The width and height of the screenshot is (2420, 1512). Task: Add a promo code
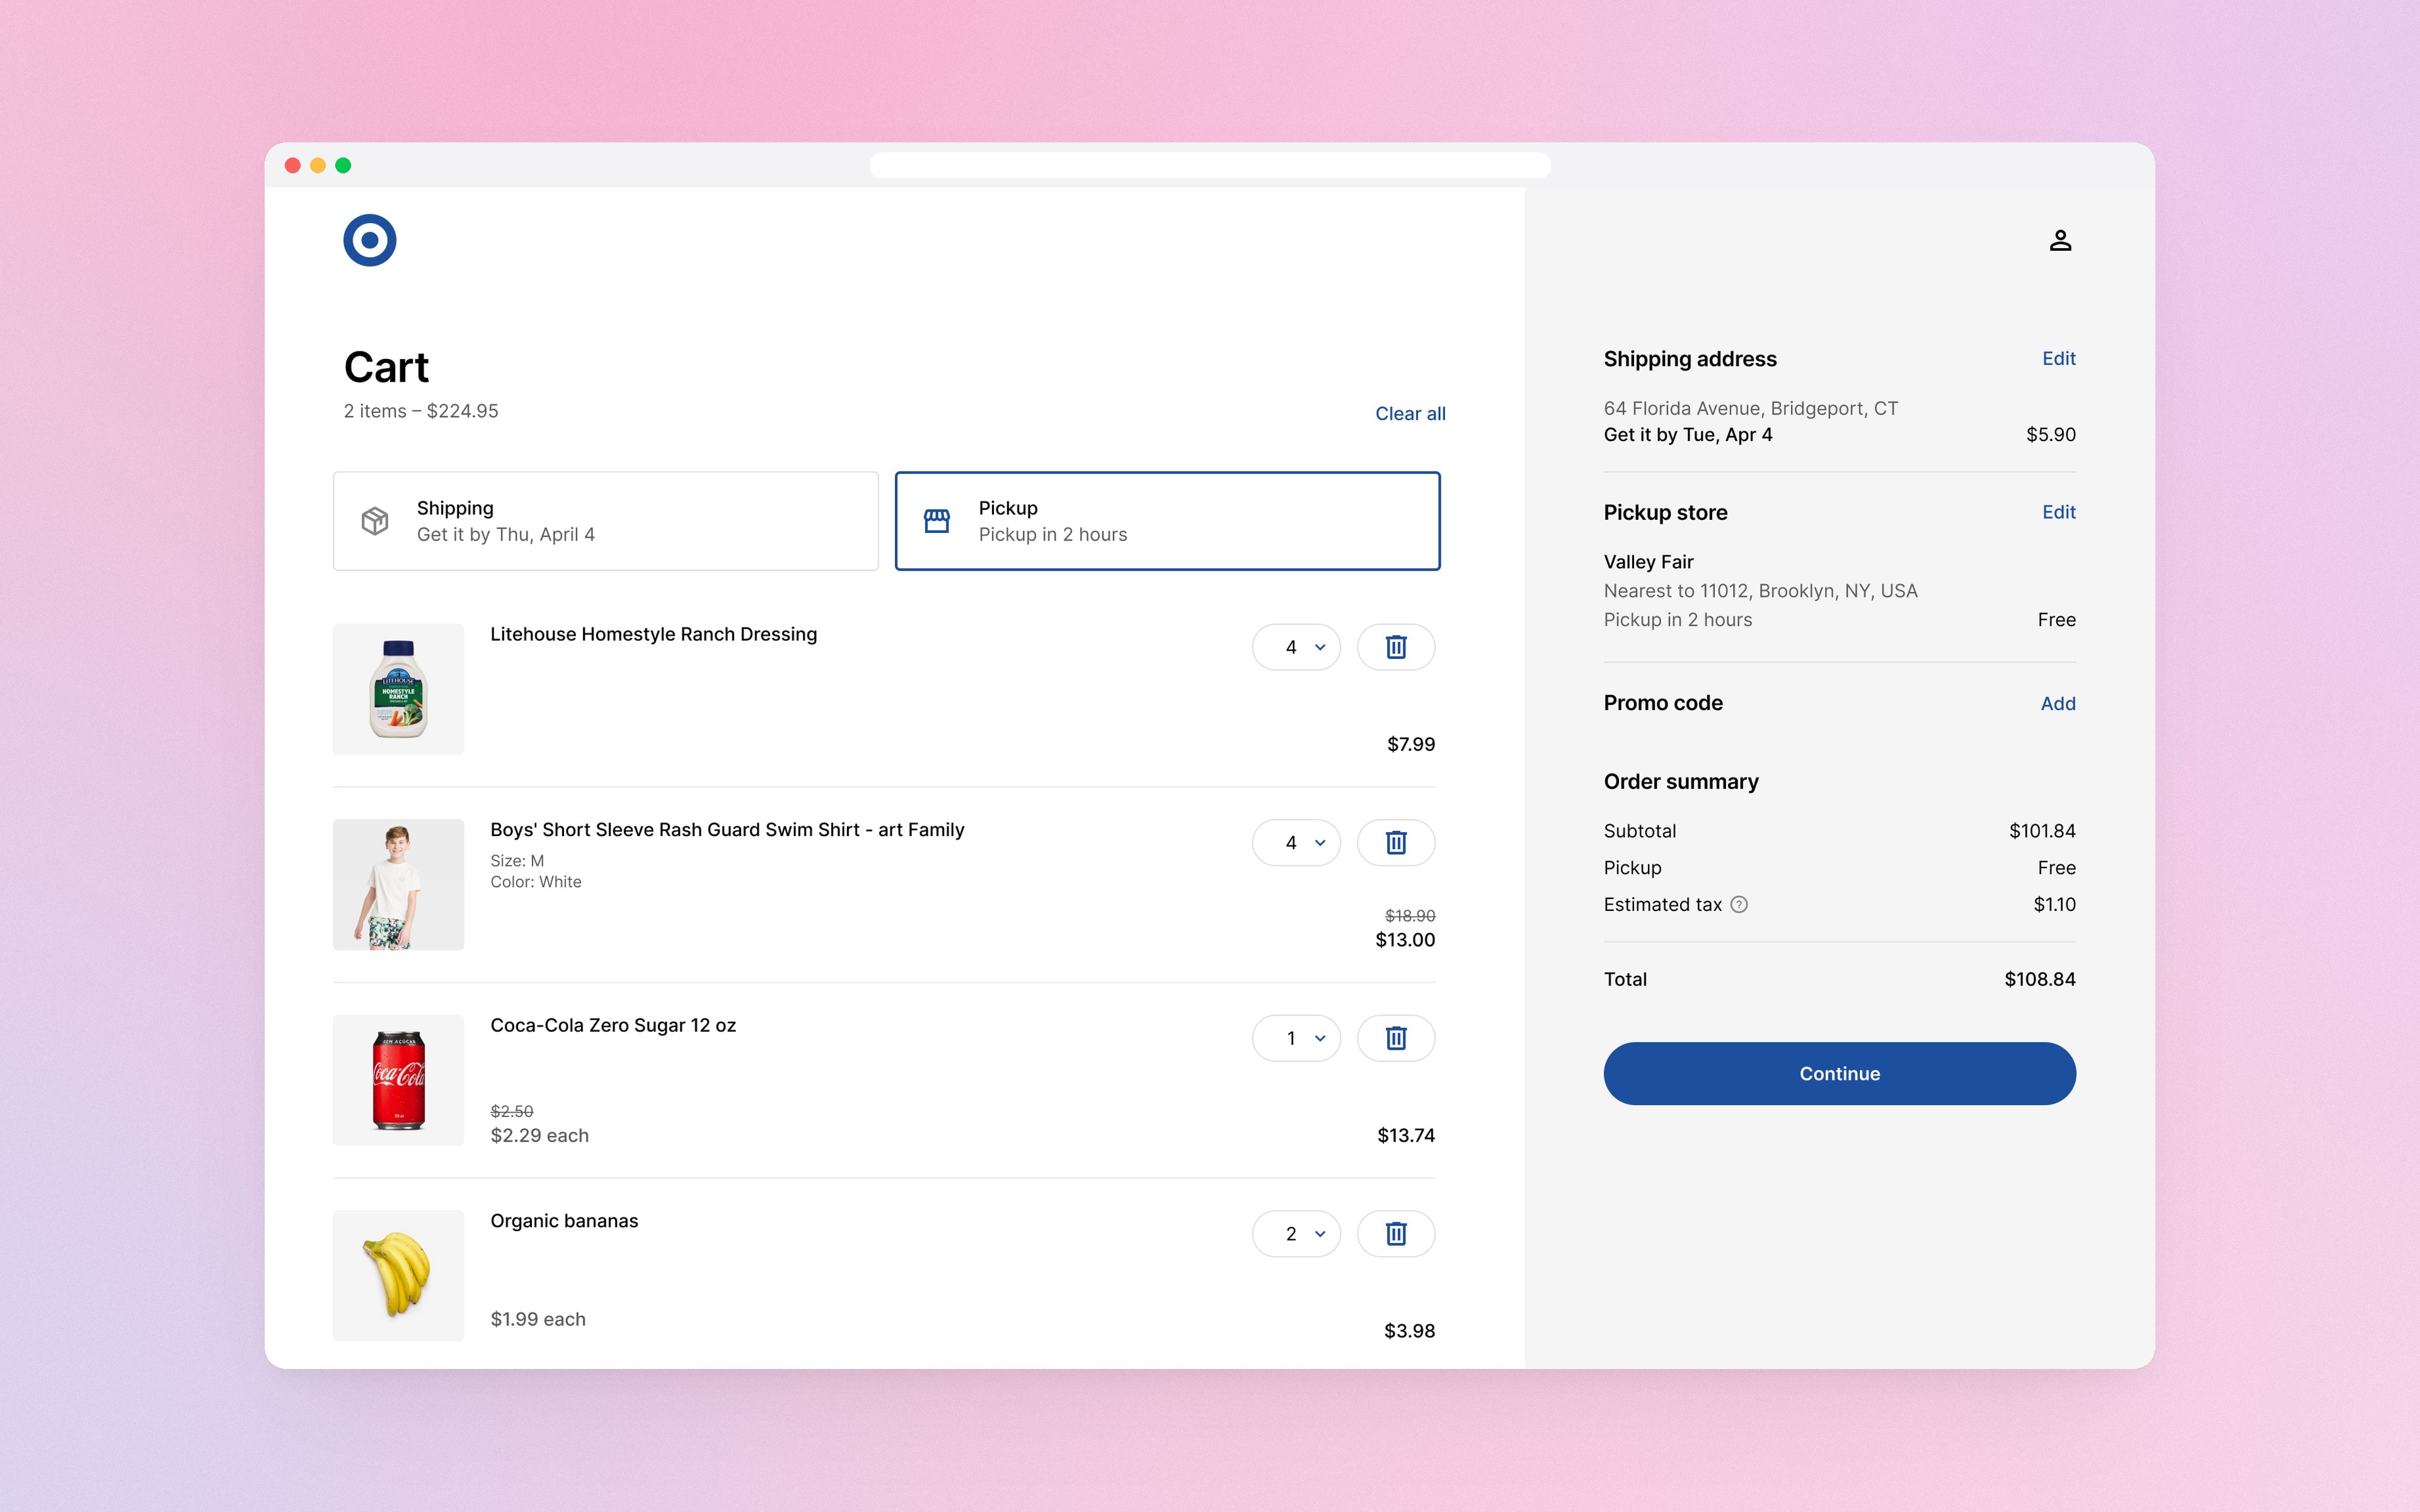coord(2058,704)
